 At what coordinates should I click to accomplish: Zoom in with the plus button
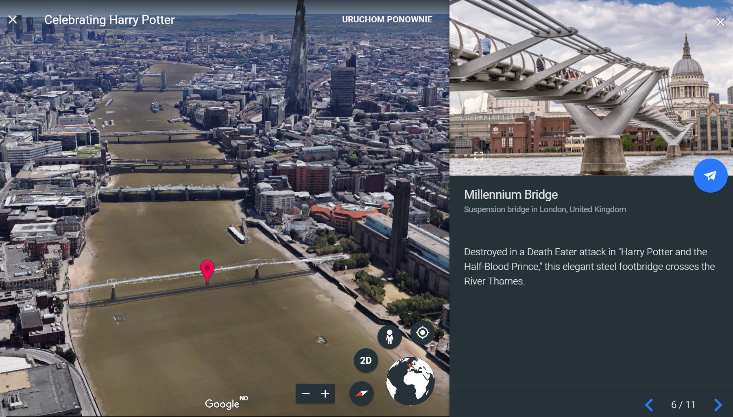click(325, 393)
